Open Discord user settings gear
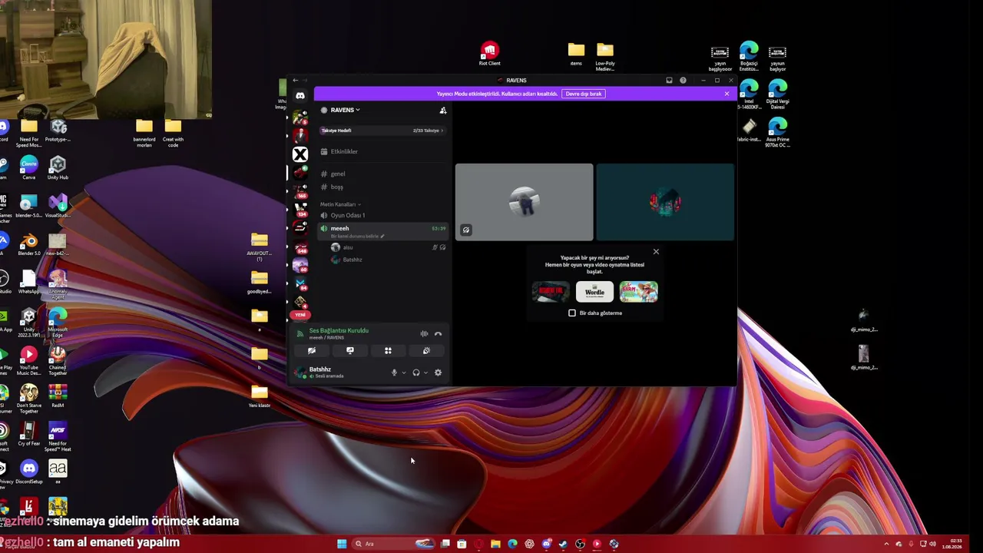The image size is (983, 553). pos(438,373)
